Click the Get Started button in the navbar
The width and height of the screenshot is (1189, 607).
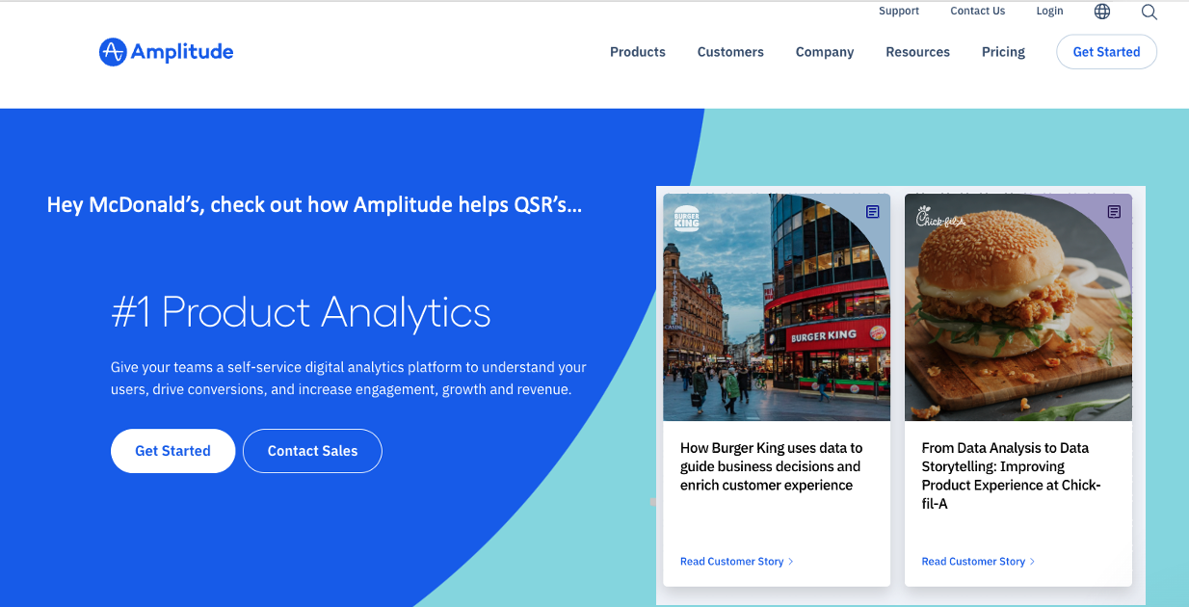(1106, 51)
